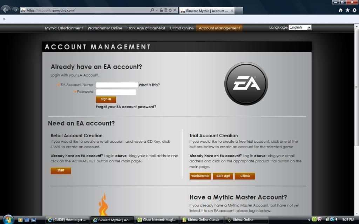The width and height of the screenshot is (359, 224).
Task: Click the ultima trial button
Action: 245,176
